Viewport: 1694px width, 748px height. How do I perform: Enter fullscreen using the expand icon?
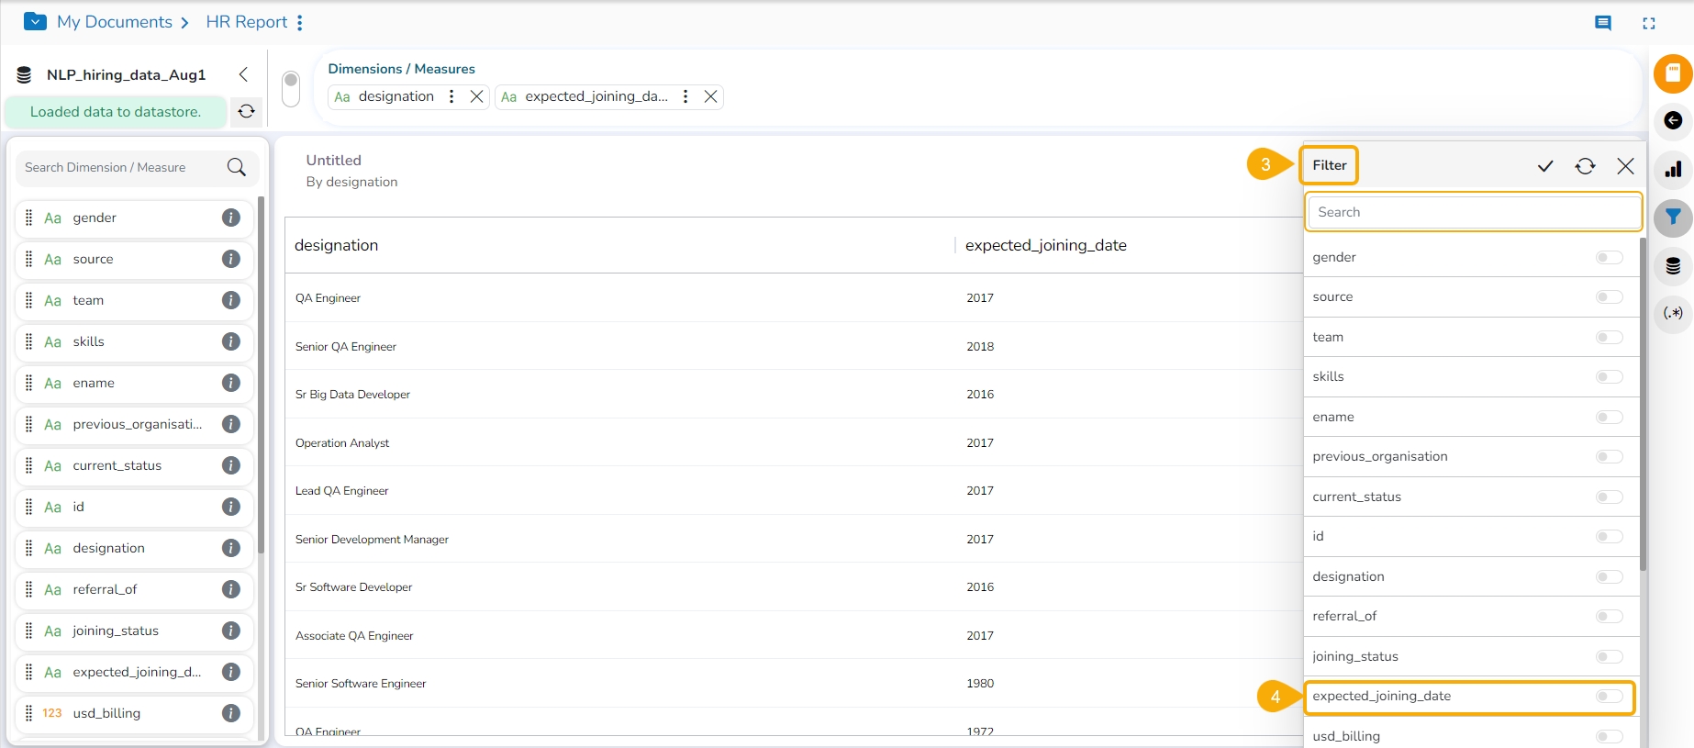point(1649,23)
